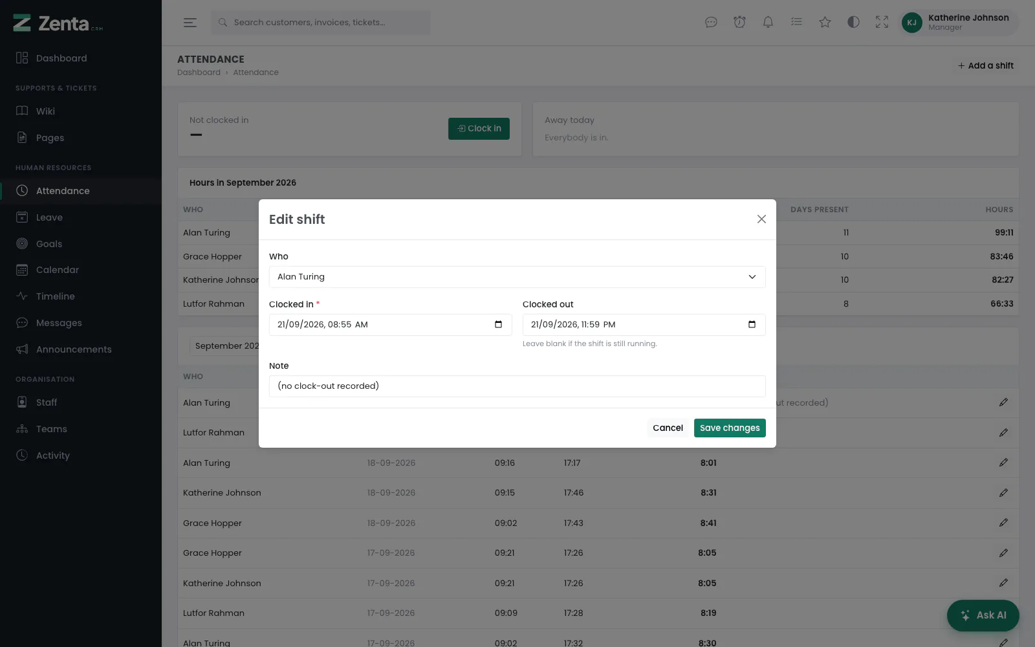Open Goals in sidebar
Screen dimensions: 1035x647
tap(81, 244)
